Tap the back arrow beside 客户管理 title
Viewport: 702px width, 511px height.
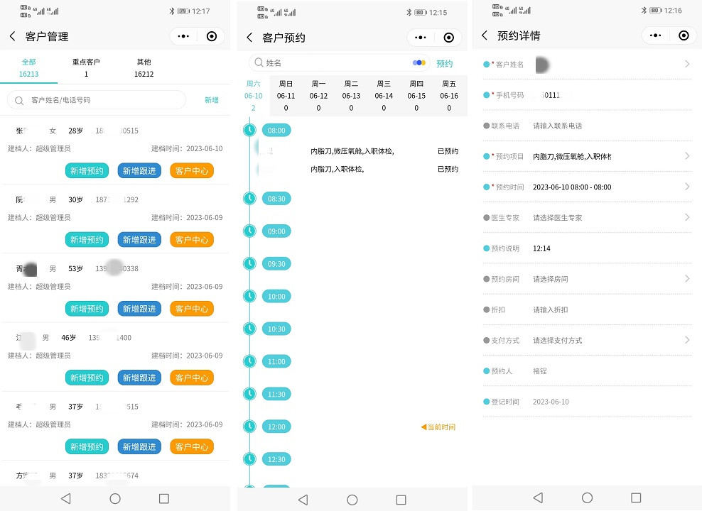point(12,36)
